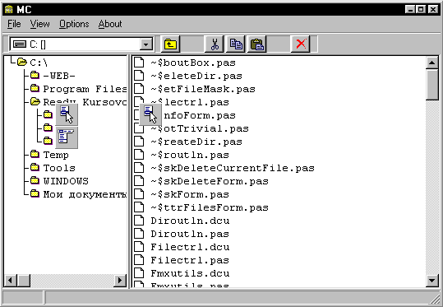Click the file icon beside Diroutln.dcu
Screen dimensions: 443x307
click(139, 221)
